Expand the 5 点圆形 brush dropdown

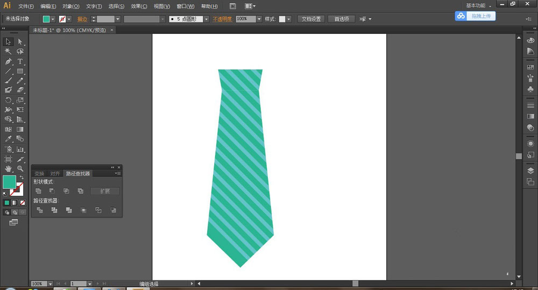207,19
